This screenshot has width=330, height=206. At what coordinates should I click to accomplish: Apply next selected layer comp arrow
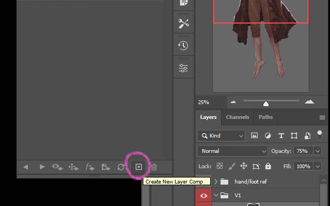click(42, 167)
